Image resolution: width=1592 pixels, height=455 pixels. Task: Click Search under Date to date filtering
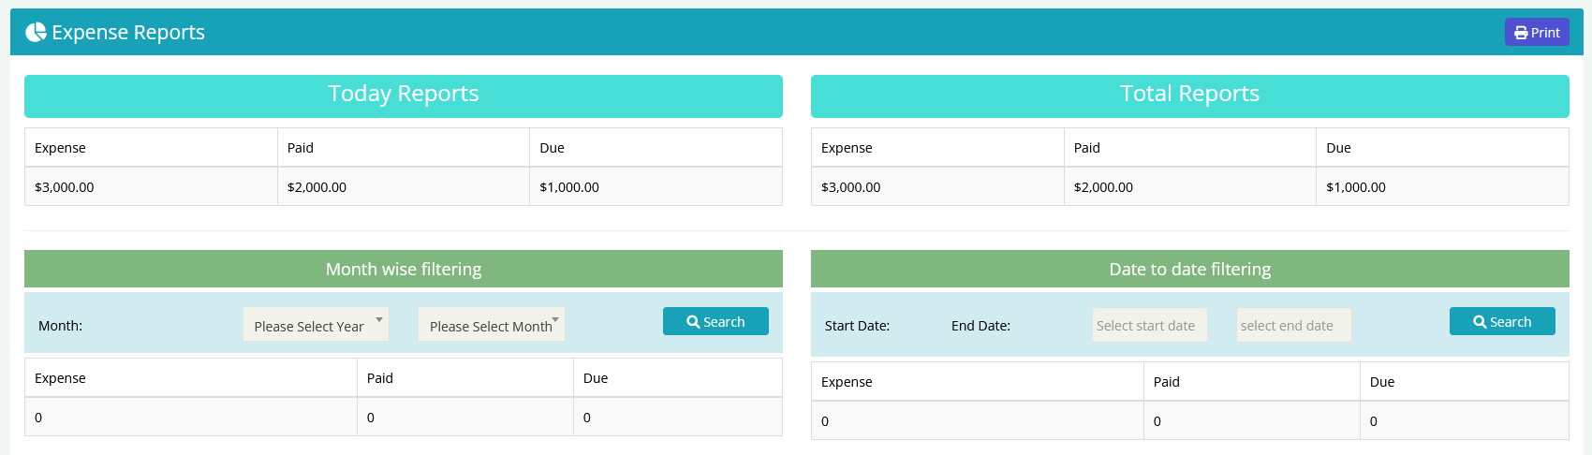1502,321
